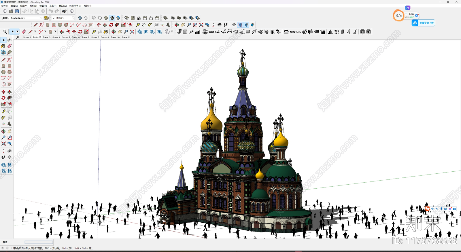Expand the dropdown arrow beside the Line tool
The image size is (461, 252).
pyautogui.click(x=35, y=31)
